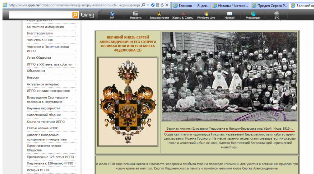Open Книги по тематике ИППО
Screen dimensions: 314x174
[46, 122]
